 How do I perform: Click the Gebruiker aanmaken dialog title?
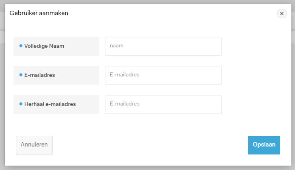pos(39,13)
